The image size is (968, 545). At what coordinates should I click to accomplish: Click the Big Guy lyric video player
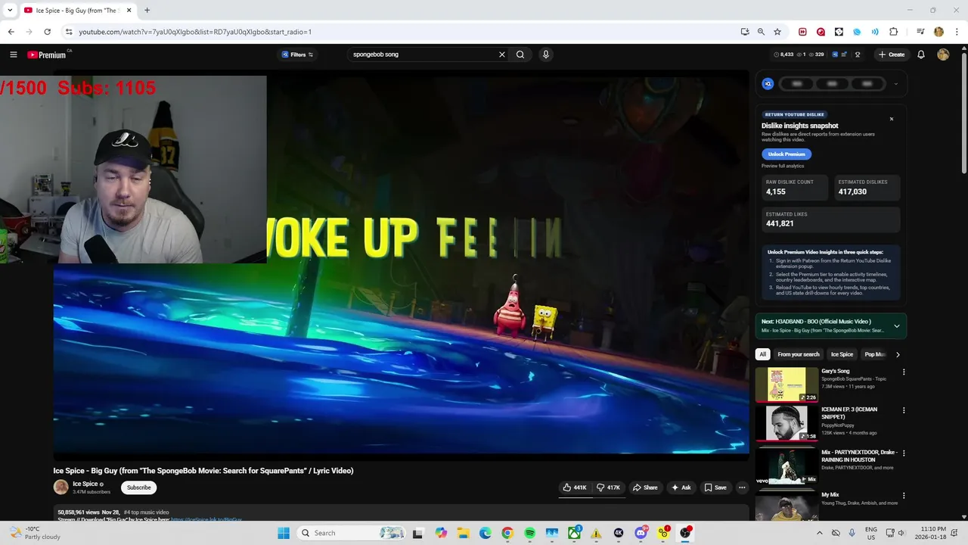coord(401,265)
